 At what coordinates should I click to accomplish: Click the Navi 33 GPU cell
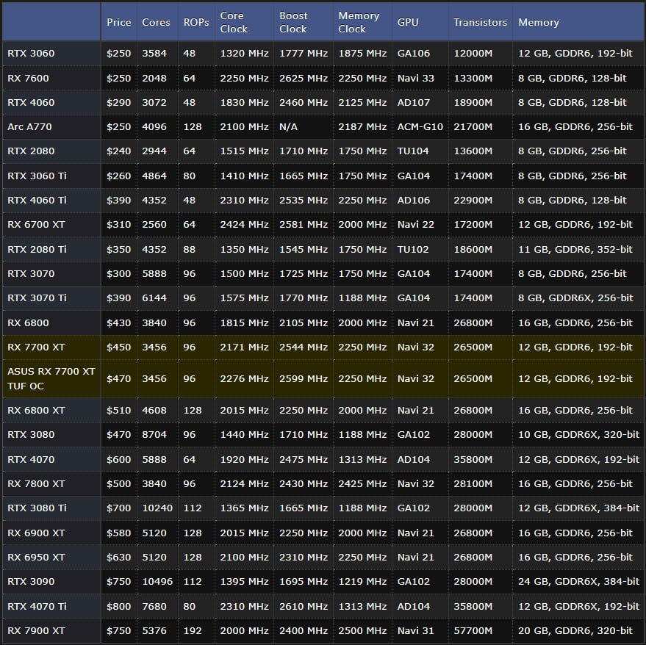click(416, 79)
